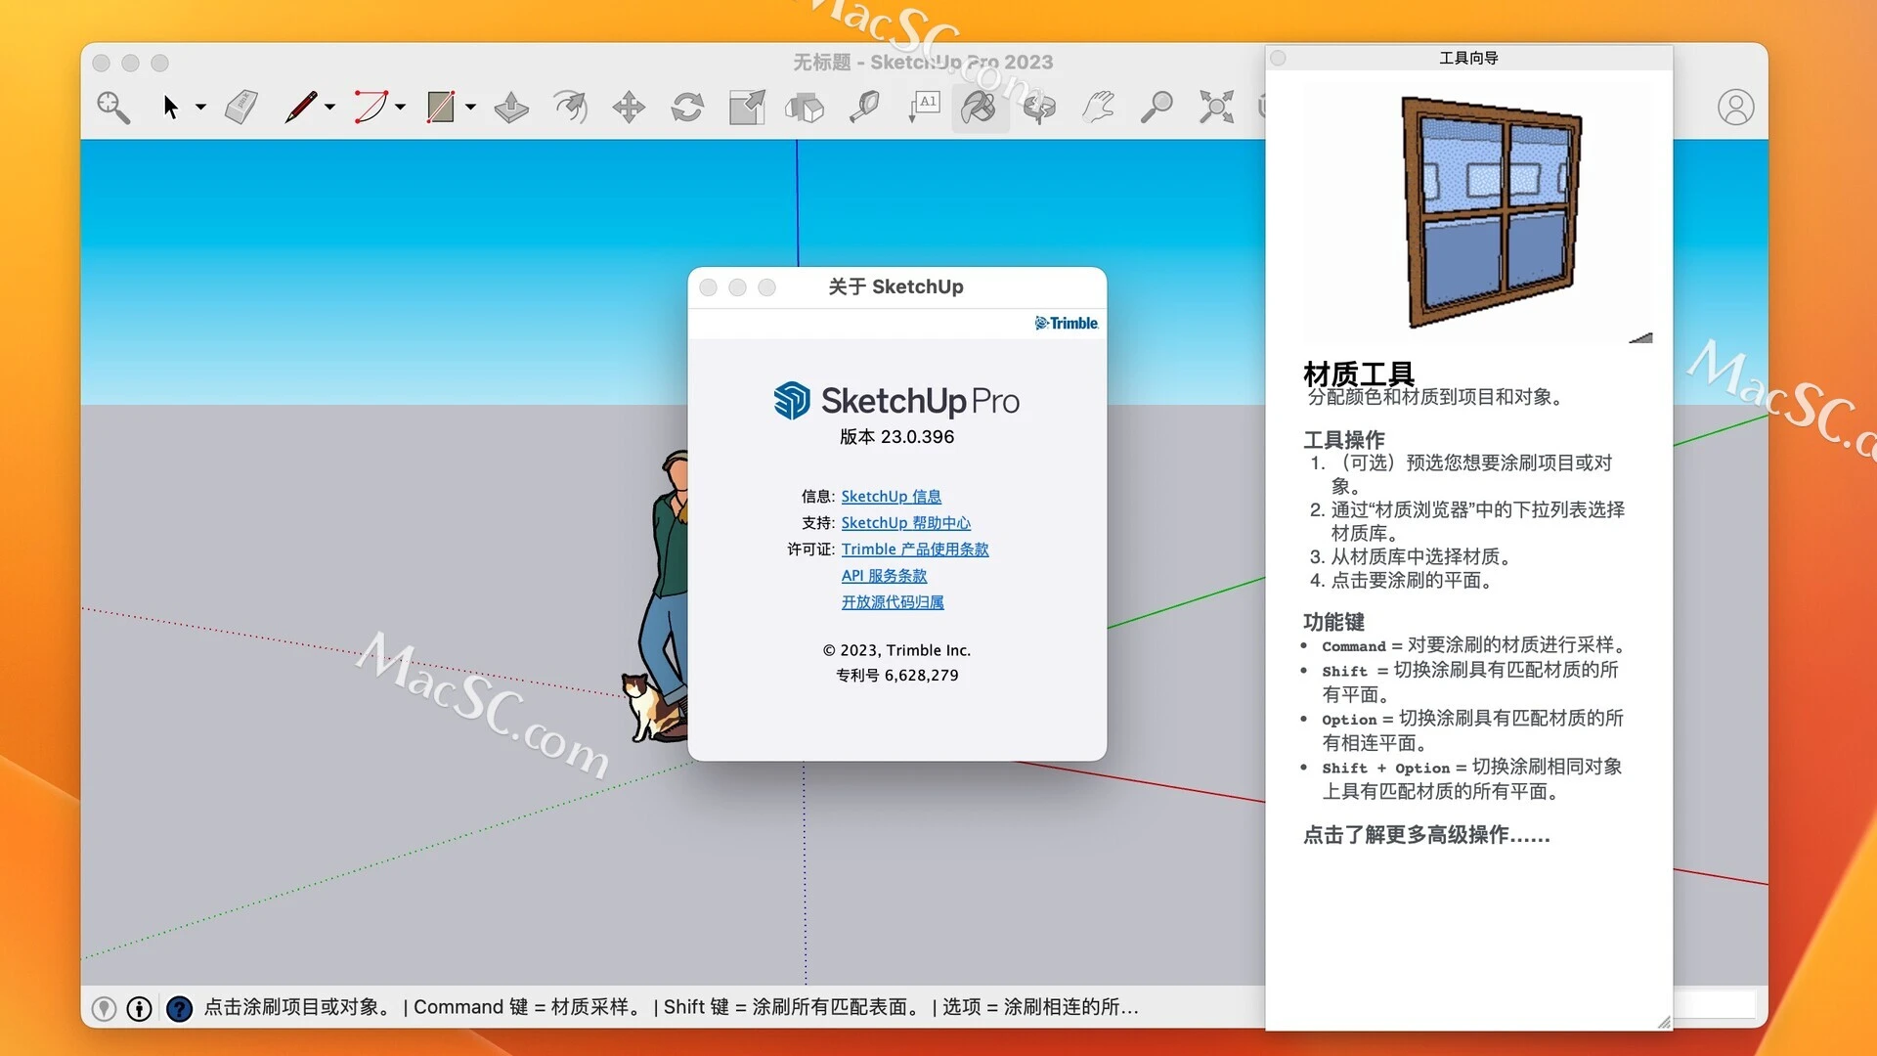The width and height of the screenshot is (1877, 1056).
Task: Activate the Push/Pull tool
Action: point(511,108)
